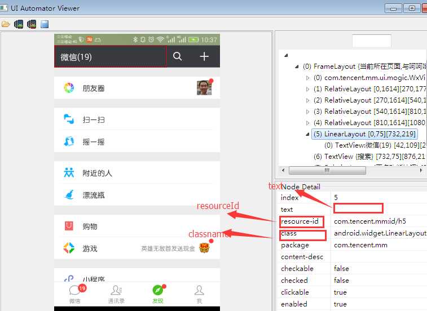427x311 pixels.
Task: Tap the 漂流瓶 bottle icon
Action: point(69,195)
